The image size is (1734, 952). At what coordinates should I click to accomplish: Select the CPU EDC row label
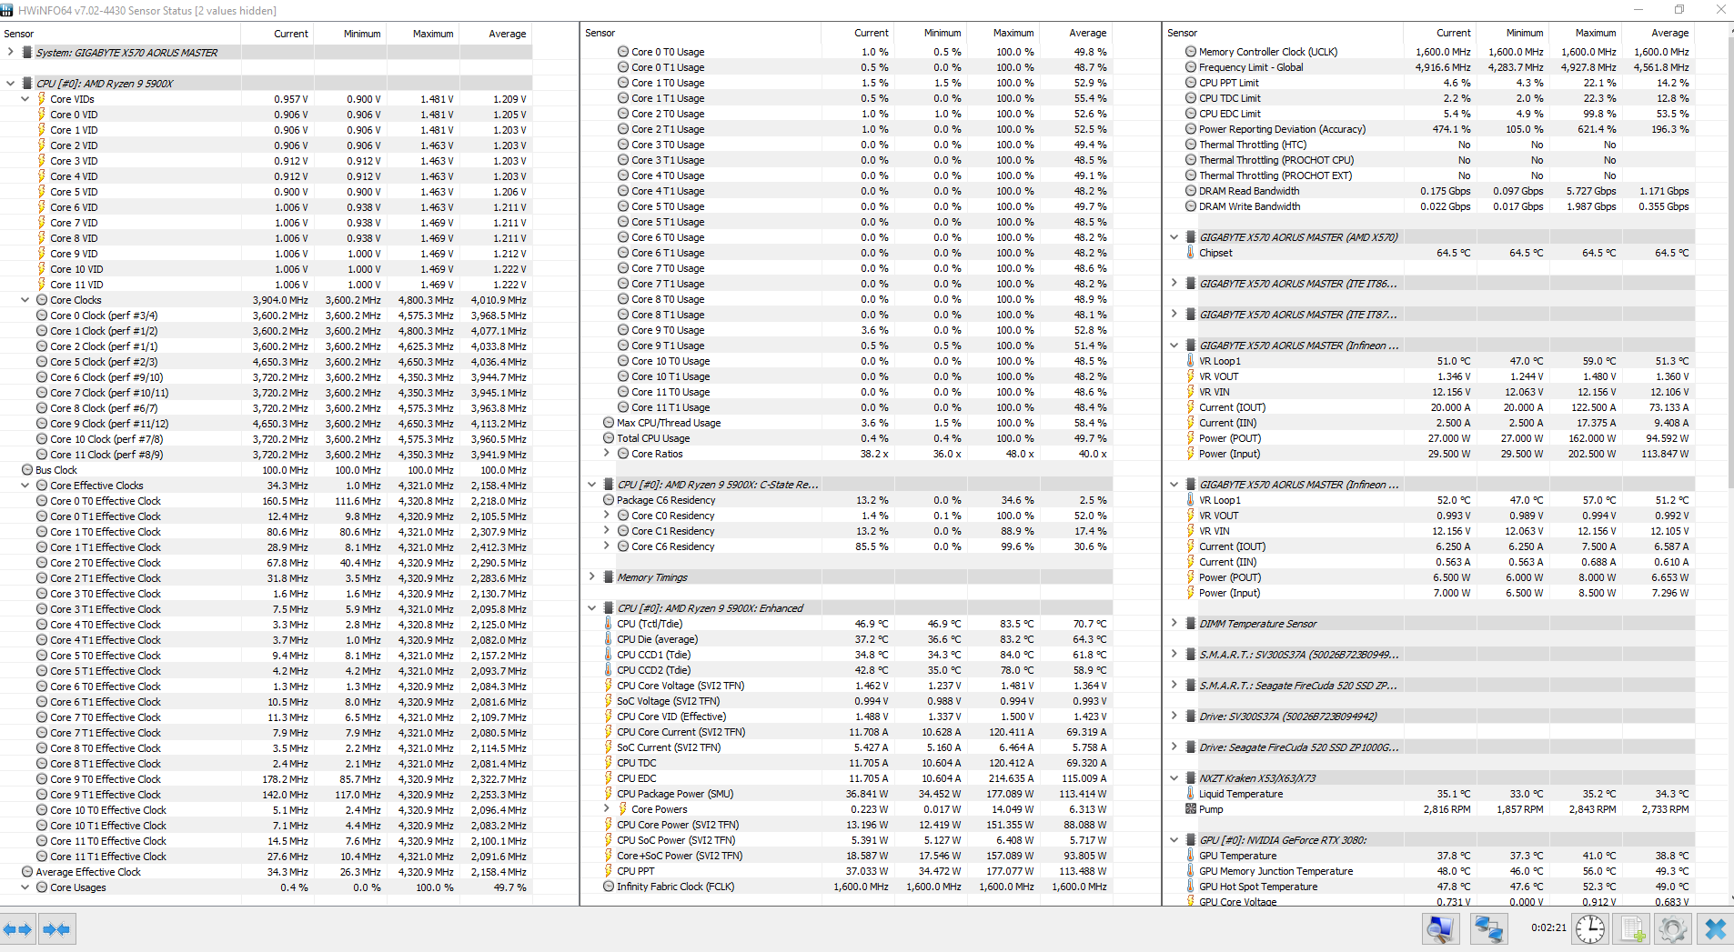click(637, 778)
